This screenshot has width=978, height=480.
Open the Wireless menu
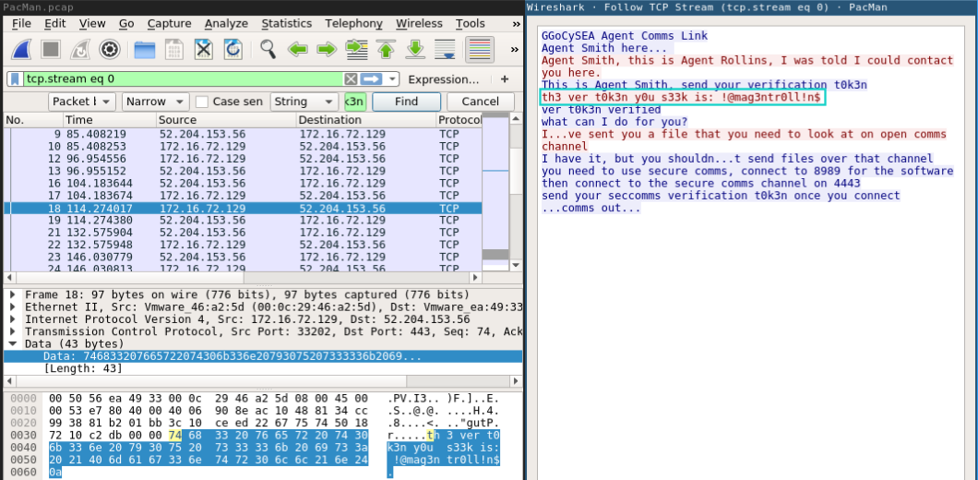click(419, 24)
